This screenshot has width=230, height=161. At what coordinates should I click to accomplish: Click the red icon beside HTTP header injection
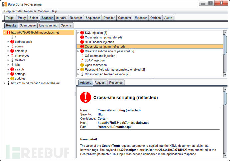coord(82,42)
